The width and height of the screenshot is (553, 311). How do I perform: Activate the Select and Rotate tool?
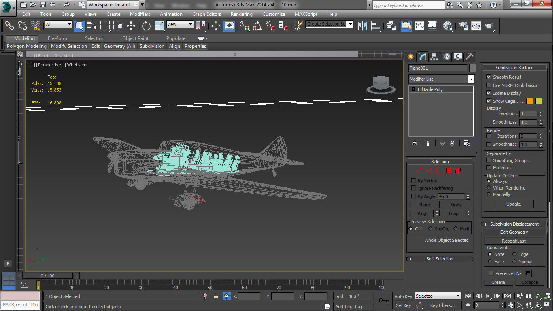tap(146, 26)
